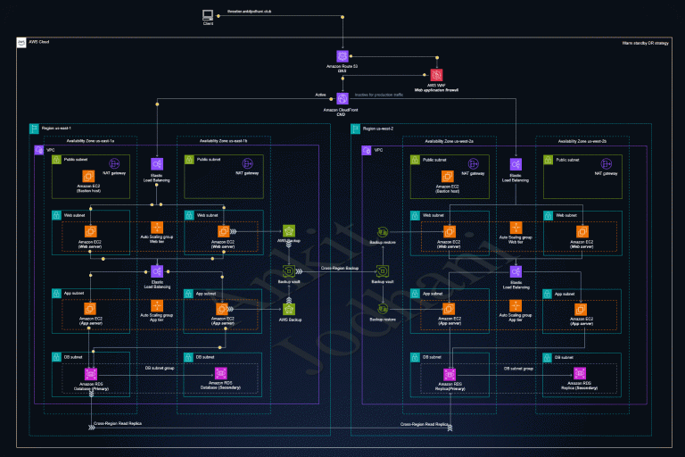Click the AWS Cloud logo icon
Viewport: 685px width, 457px height.
(x=21, y=43)
